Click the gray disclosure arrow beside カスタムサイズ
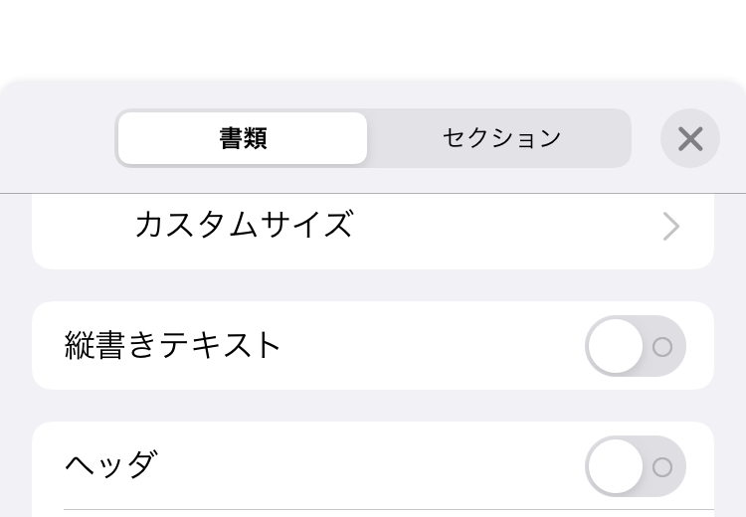 (671, 227)
